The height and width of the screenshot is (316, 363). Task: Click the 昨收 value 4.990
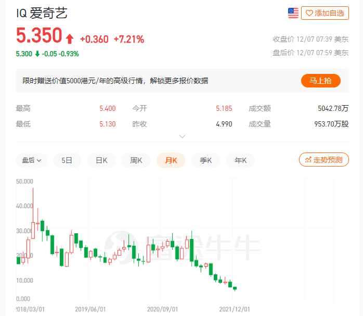(x=224, y=124)
